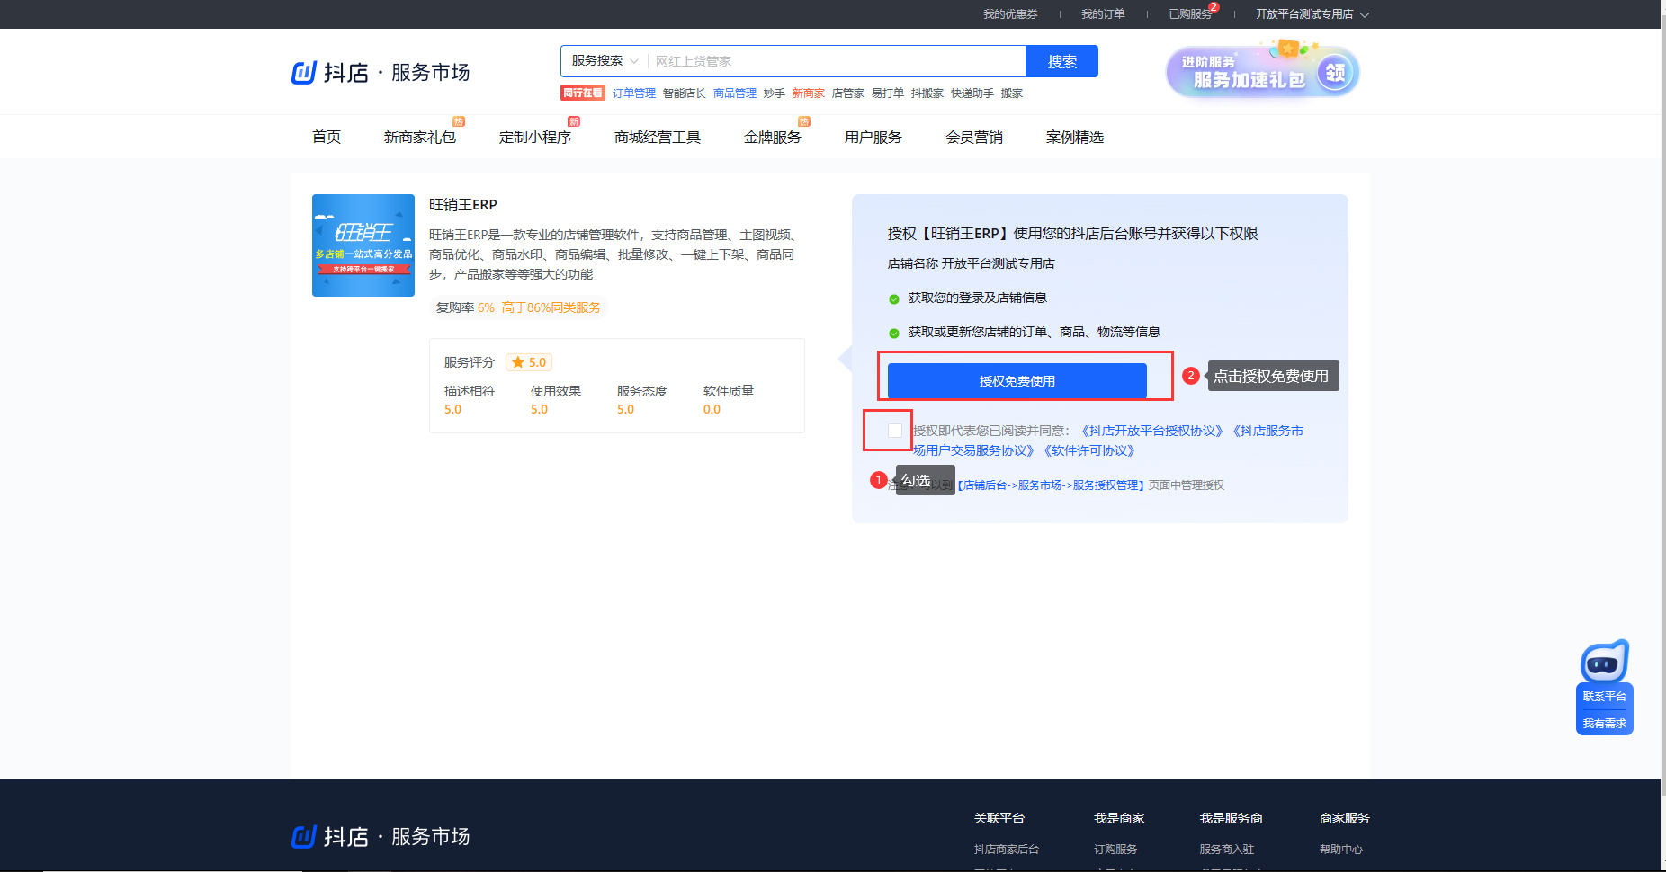Open the 新商家礼包 navigation tab
The height and width of the screenshot is (872, 1666).
(x=420, y=137)
